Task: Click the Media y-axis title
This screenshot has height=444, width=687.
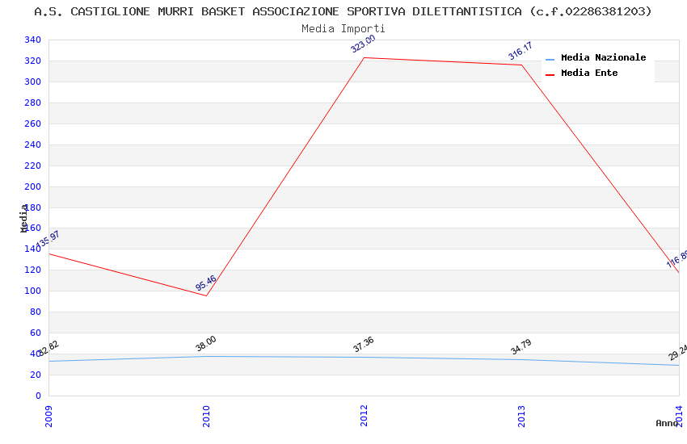Action: point(23,218)
